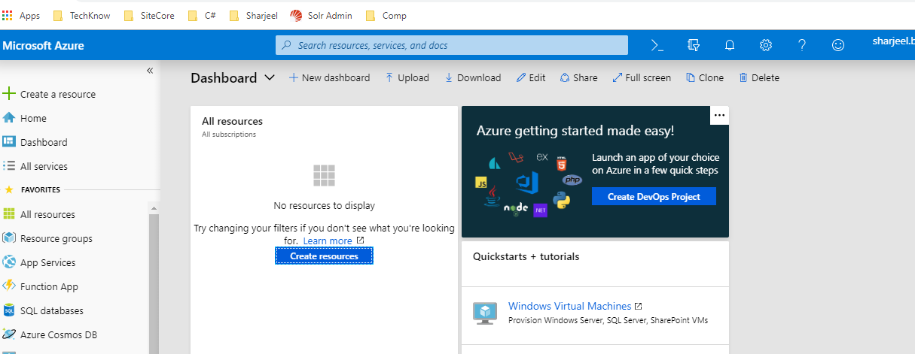Open portal settings gear

(766, 45)
